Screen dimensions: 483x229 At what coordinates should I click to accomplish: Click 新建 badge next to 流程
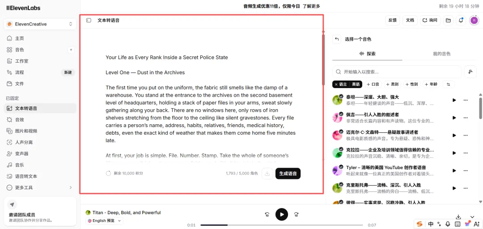(68, 72)
